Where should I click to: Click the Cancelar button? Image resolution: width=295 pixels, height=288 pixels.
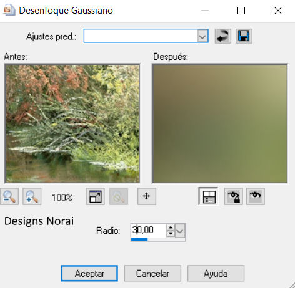(152, 273)
